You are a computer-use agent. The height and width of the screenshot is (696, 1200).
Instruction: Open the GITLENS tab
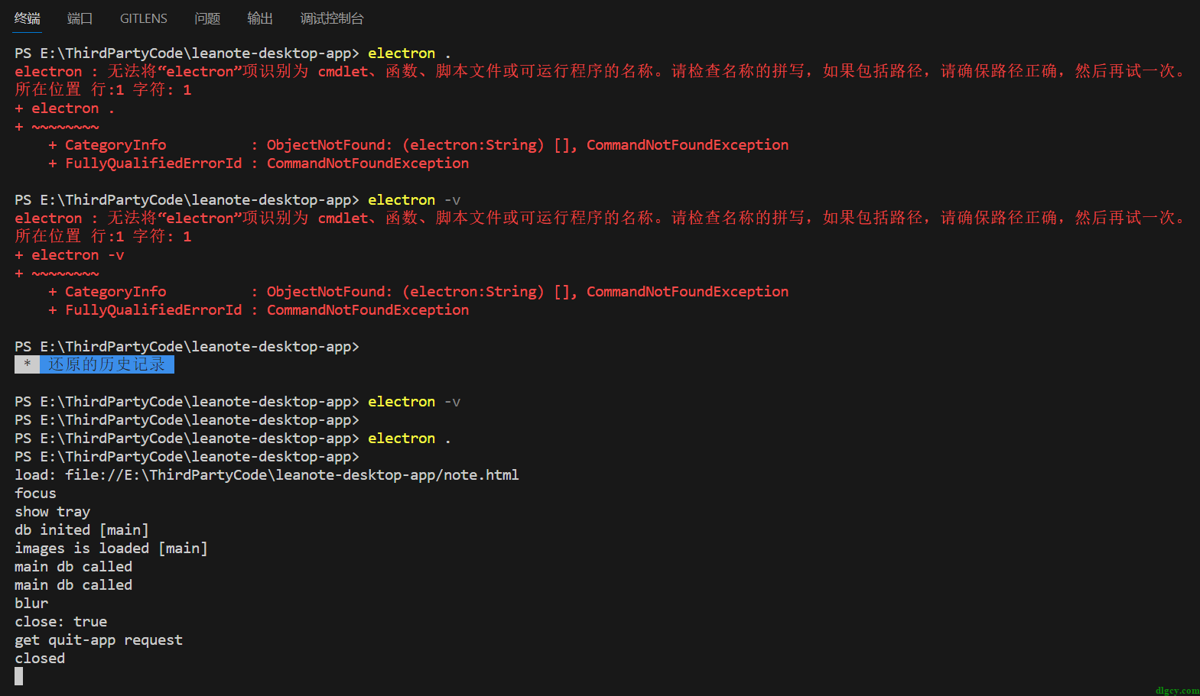click(143, 18)
